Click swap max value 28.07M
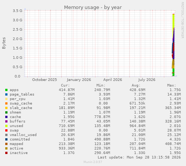 click(174, 130)
